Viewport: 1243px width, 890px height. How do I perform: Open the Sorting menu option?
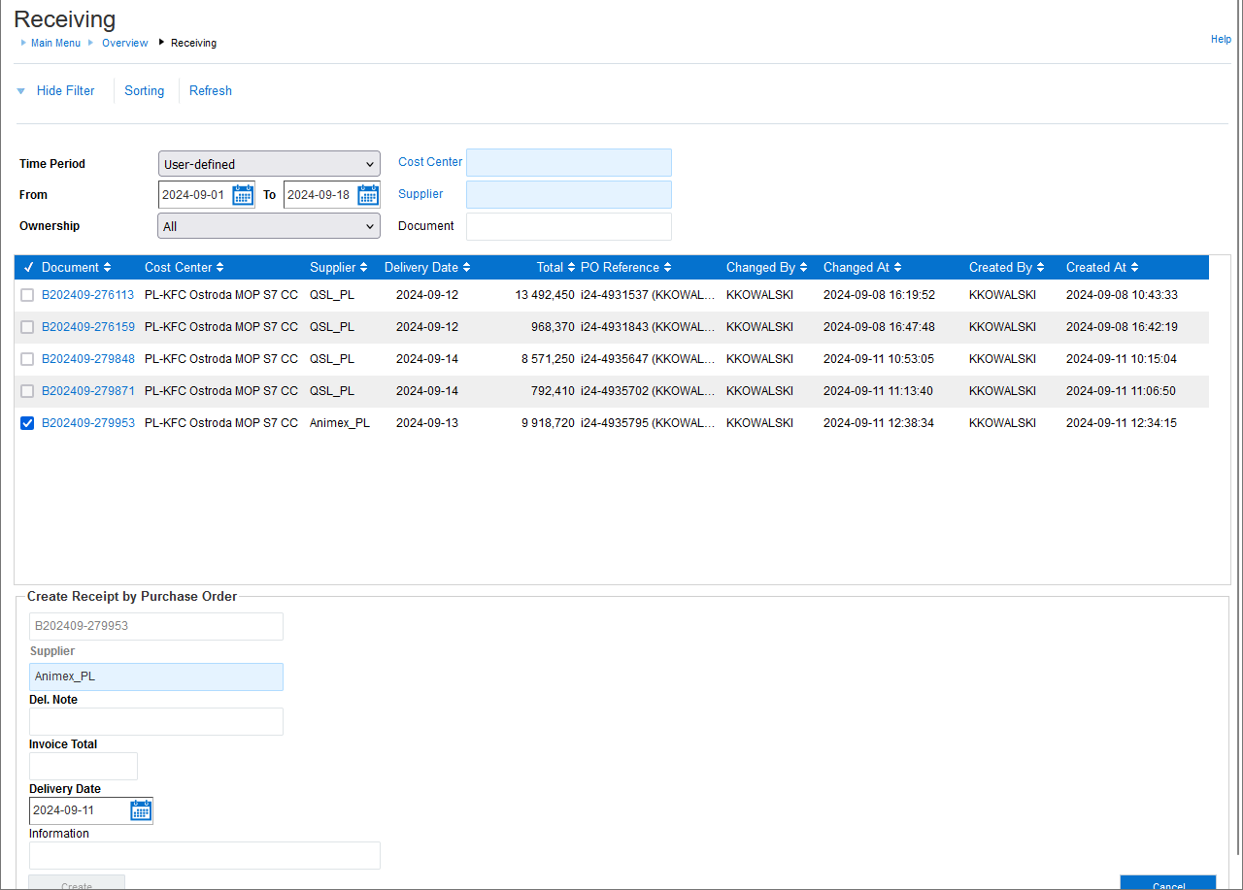tap(144, 91)
